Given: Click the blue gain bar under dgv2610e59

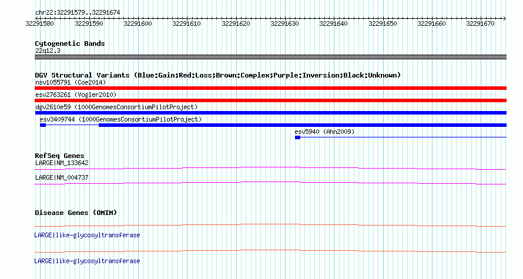Looking at the screenshot, I should click(270, 113).
